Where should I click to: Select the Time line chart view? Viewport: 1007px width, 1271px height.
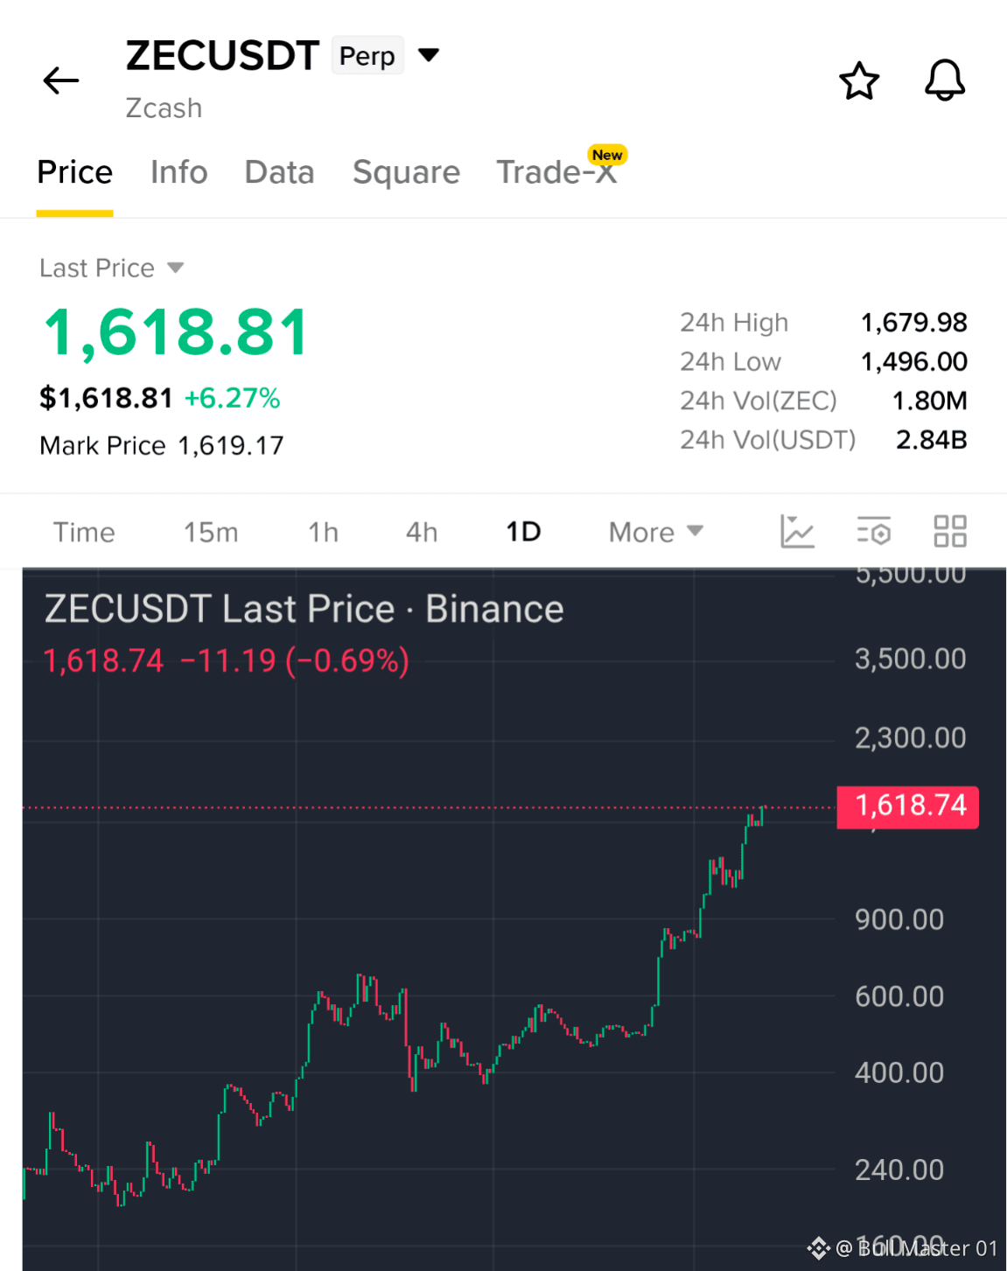(84, 532)
